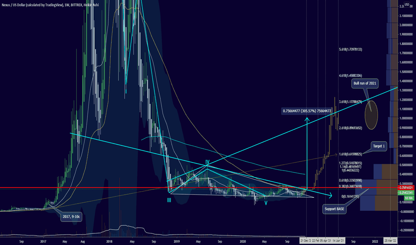
Task: Select the wave label 'III'
Action: pos(169,200)
